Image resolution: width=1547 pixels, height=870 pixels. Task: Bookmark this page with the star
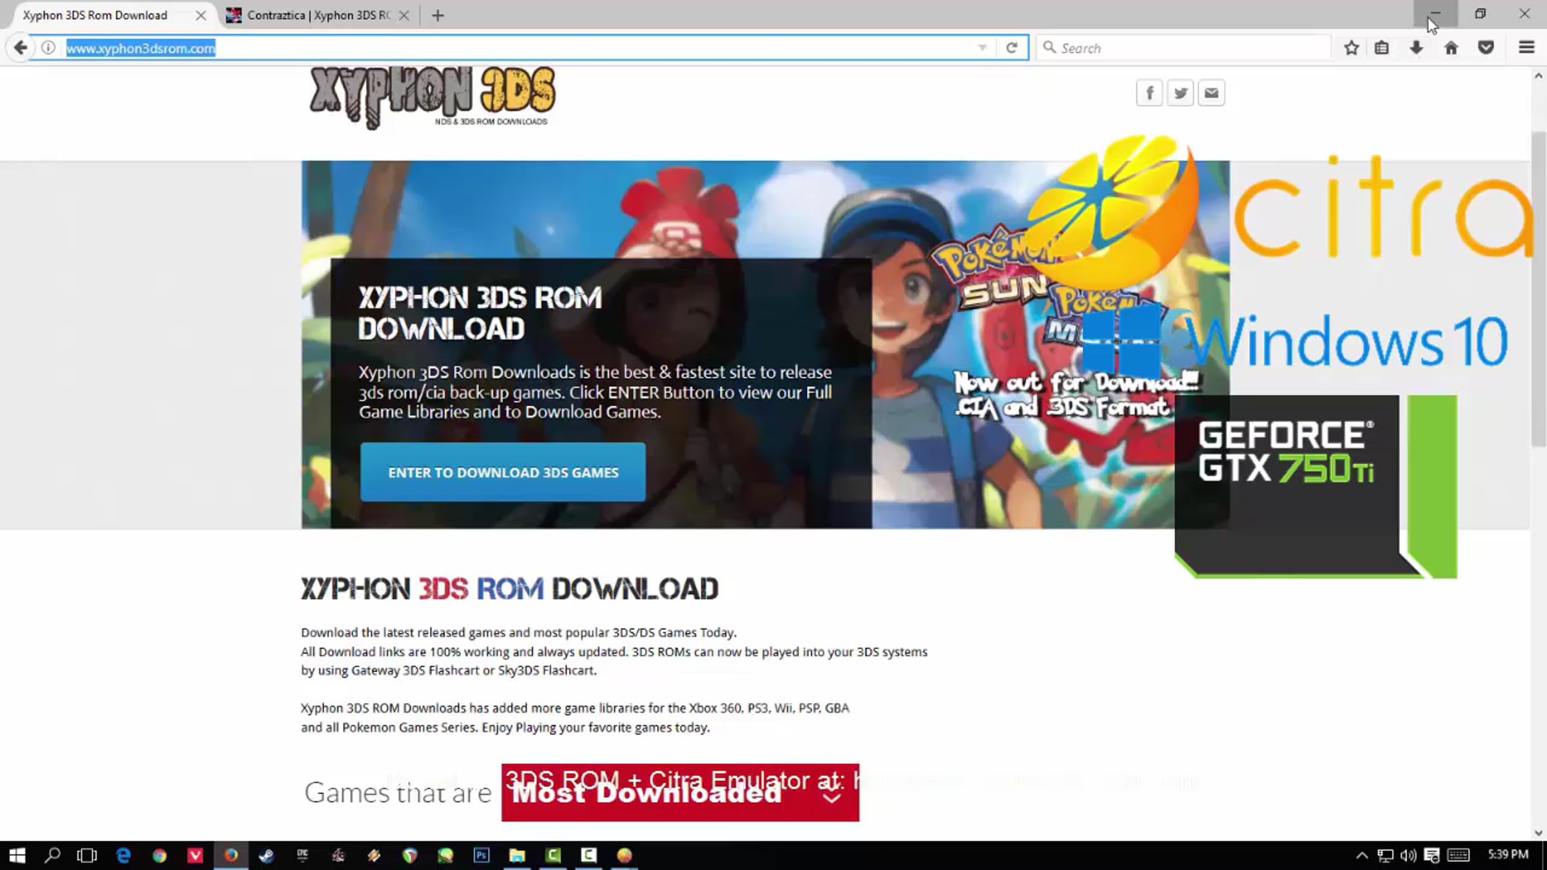coord(1352,48)
